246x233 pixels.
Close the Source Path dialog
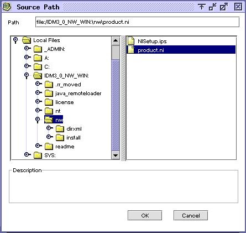tap(238, 7)
